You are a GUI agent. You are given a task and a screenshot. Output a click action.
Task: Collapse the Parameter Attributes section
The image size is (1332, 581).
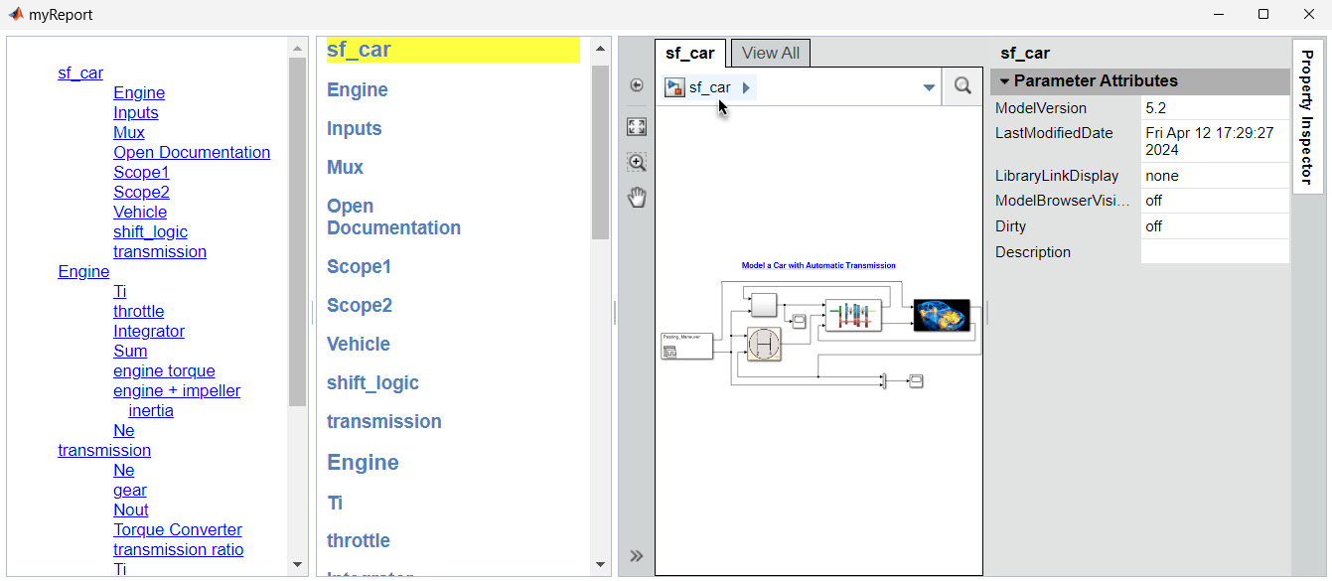tap(1004, 81)
